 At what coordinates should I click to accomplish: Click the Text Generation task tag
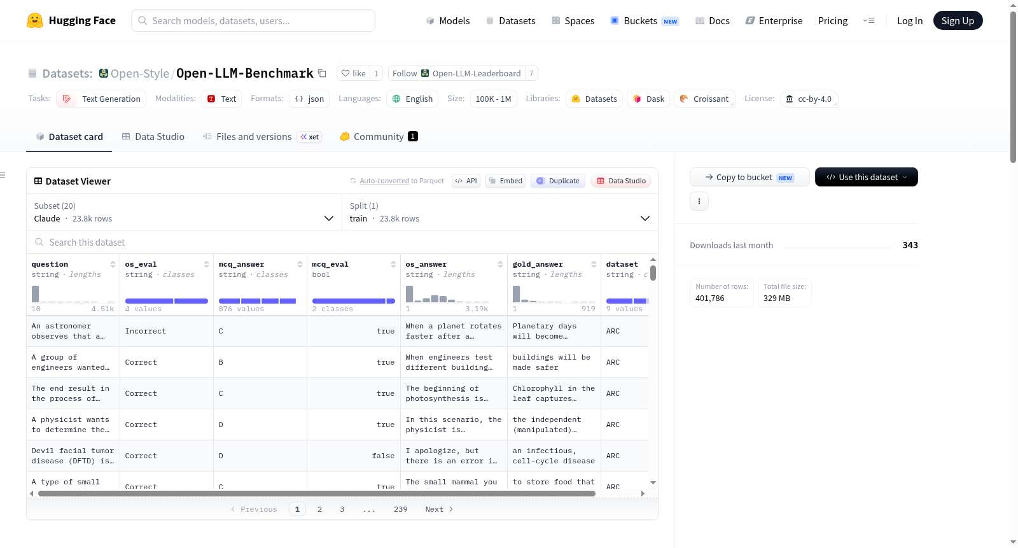102,99
